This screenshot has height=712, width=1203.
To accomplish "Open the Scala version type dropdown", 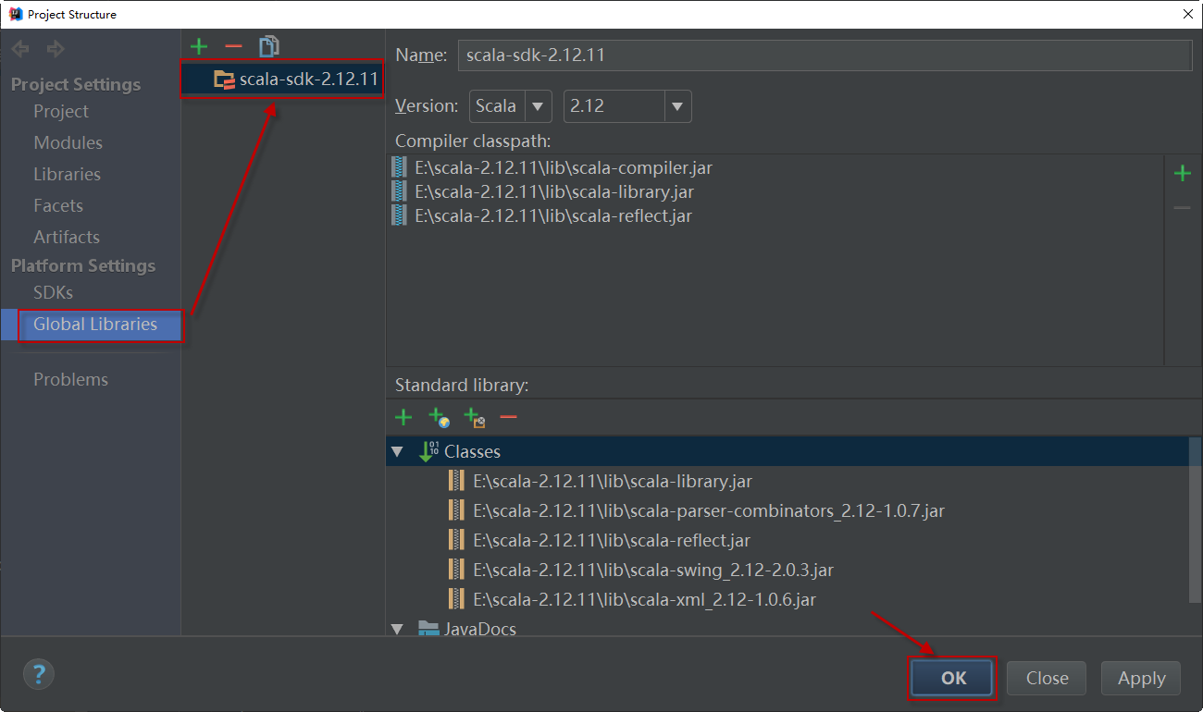I will point(538,106).
